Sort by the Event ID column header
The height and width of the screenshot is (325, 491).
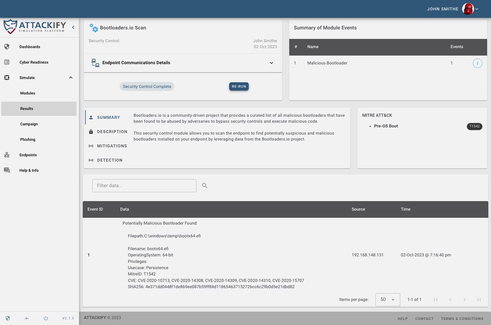[x=95, y=209]
